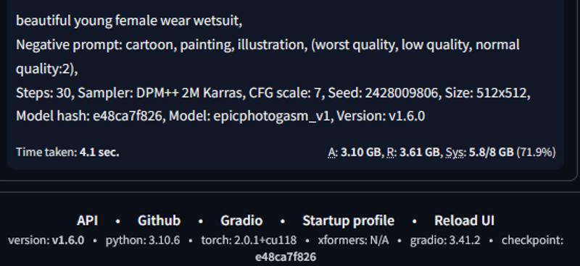Open the Github footer link
Image resolution: width=580 pixels, height=266 pixels.
pos(159,220)
